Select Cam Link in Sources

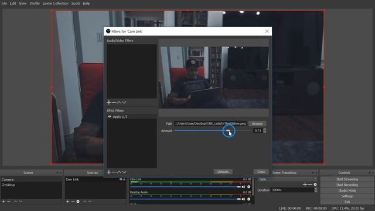pyautogui.click(x=95, y=179)
